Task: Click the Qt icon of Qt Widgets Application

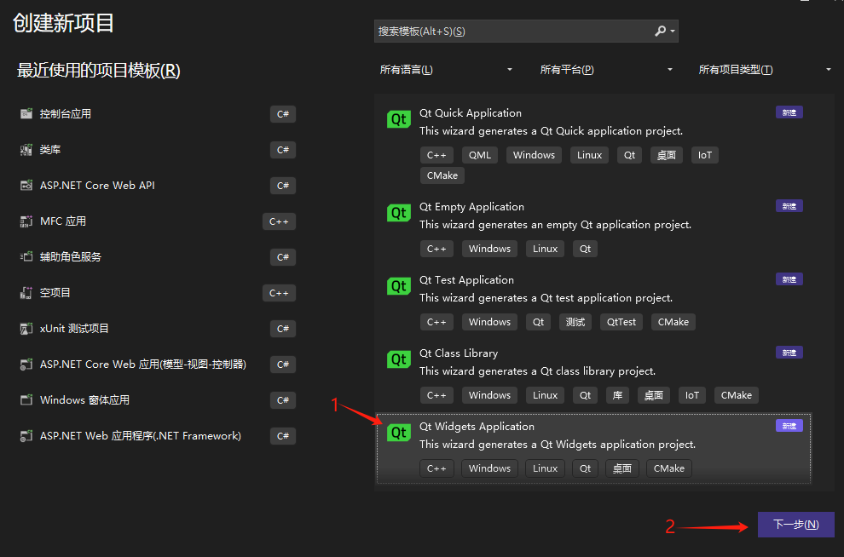Action: point(398,433)
